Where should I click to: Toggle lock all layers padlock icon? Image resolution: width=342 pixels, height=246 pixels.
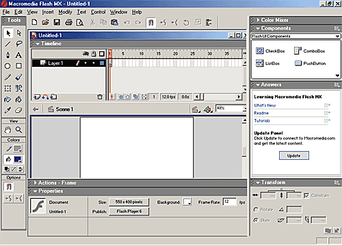[94, 54]
